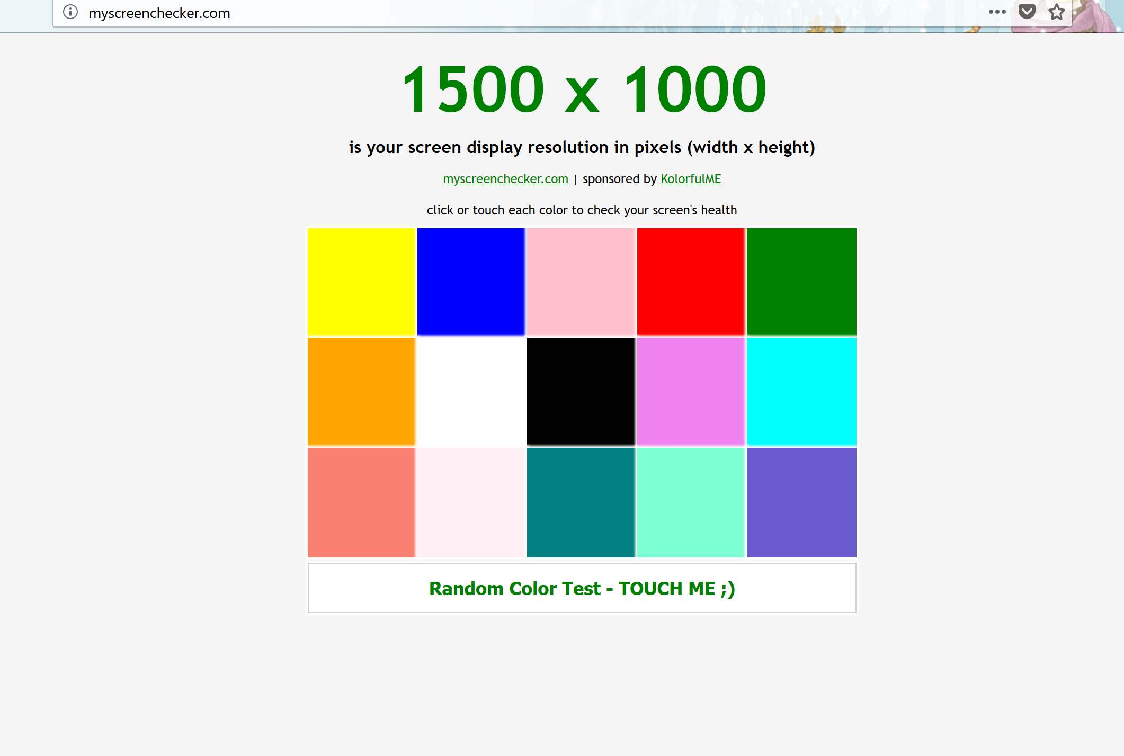Click the site information icon in address bar

(x=70, y=12)
